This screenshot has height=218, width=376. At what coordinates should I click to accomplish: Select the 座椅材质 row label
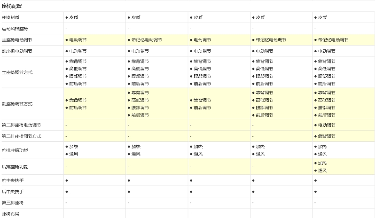[x=10, y=17]
